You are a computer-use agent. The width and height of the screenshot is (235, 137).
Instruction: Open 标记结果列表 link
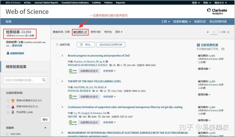218,22
